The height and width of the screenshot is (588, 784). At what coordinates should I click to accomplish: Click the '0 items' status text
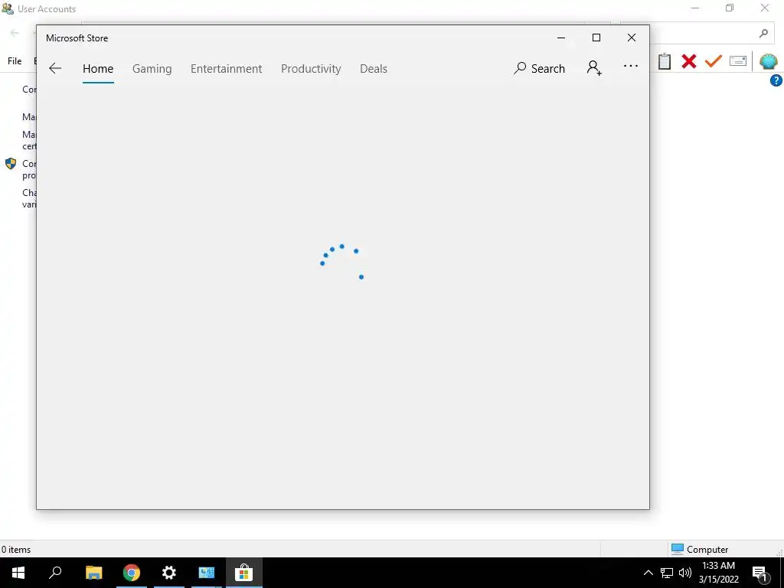coord(16,550)
